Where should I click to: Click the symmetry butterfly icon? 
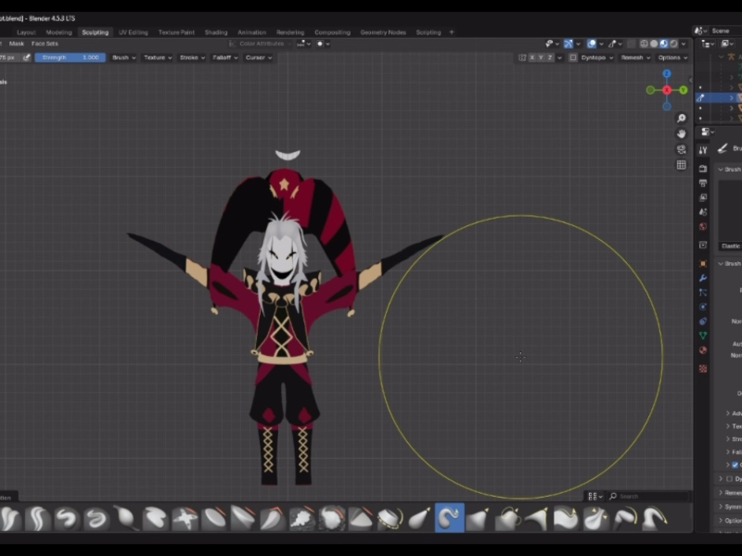(x=522, y=57)
